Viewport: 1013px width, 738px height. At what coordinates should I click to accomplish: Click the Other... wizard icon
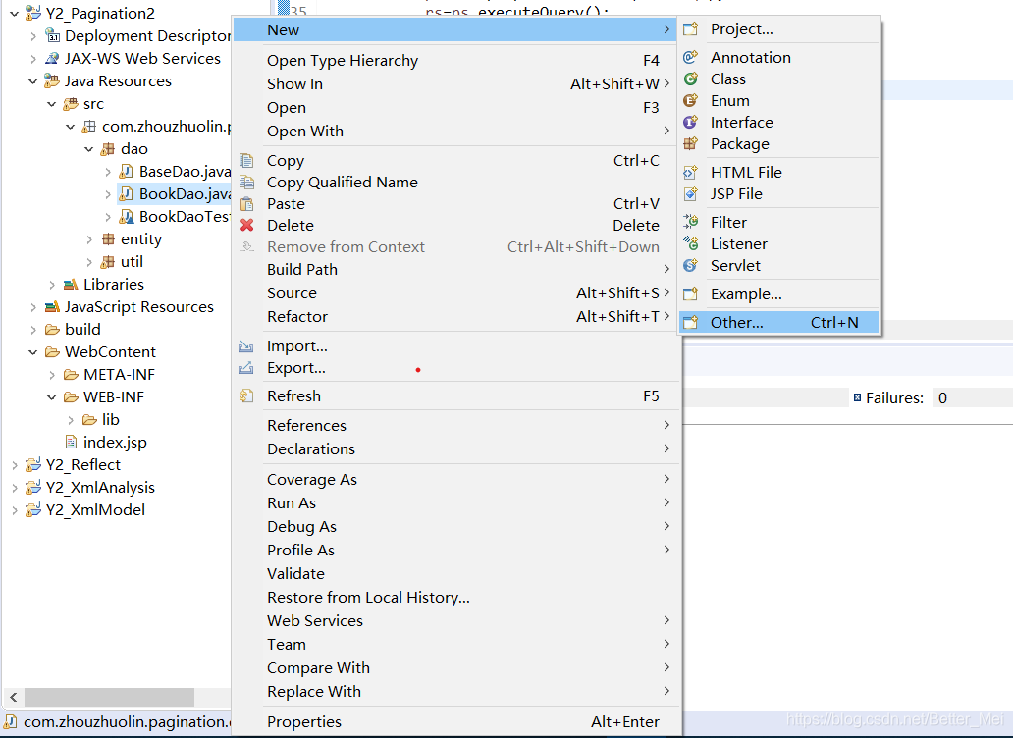click(x=691, y=322)
